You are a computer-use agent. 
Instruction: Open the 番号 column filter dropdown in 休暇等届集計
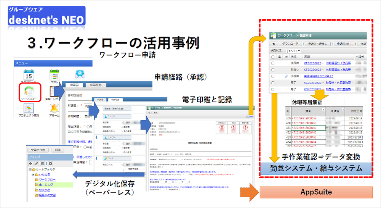323,110
